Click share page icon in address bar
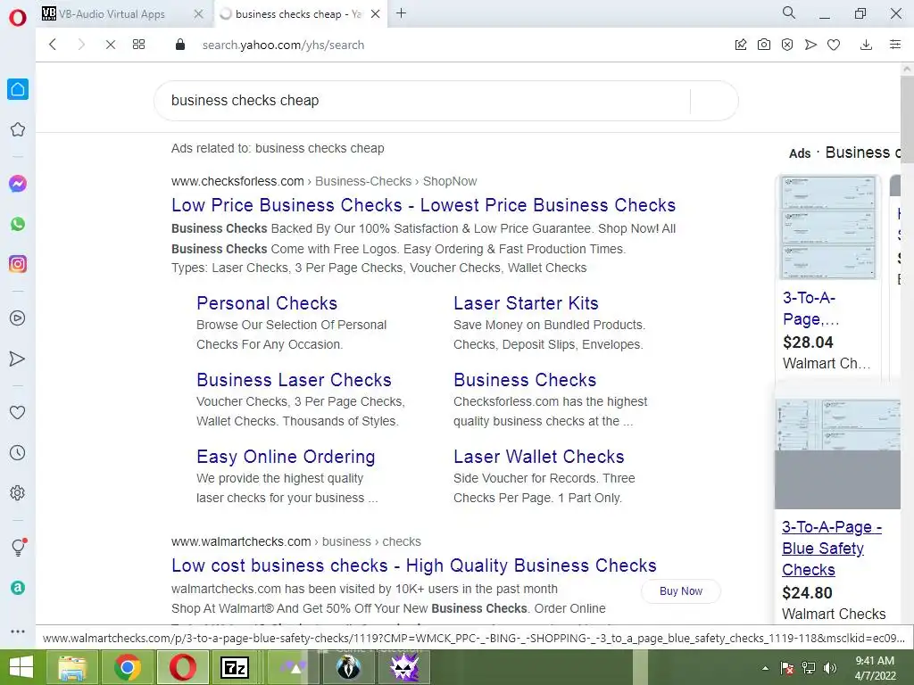The image size is (914, 685). click(741, 45)
